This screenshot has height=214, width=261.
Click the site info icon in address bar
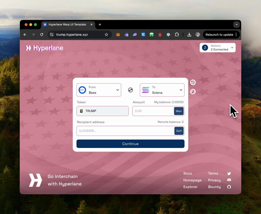(x=52, y=34)
